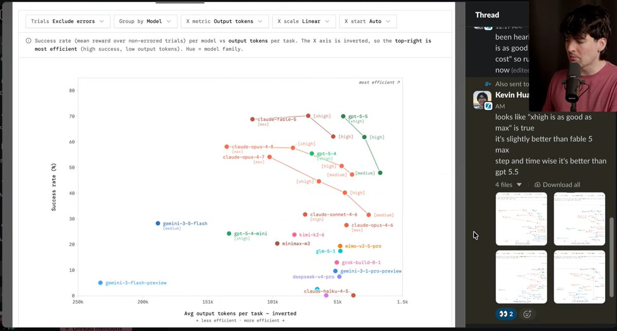617x331 pixels.
Task: Click the grok-build-0-1 data point
Action: (337, 263)
